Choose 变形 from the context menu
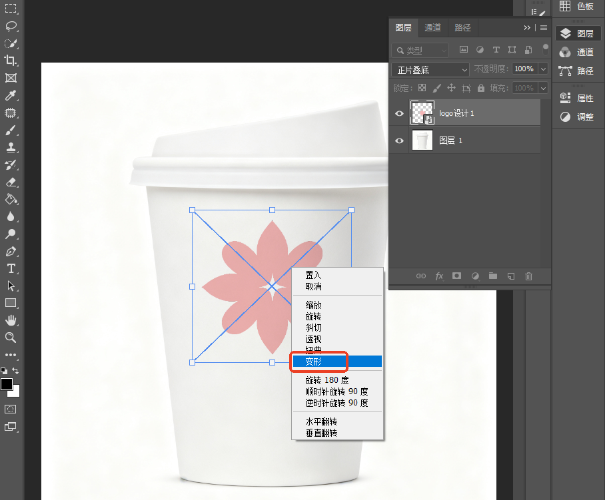Image resolution: width=605 pixels, height=500 pixels. coord(337,362)
